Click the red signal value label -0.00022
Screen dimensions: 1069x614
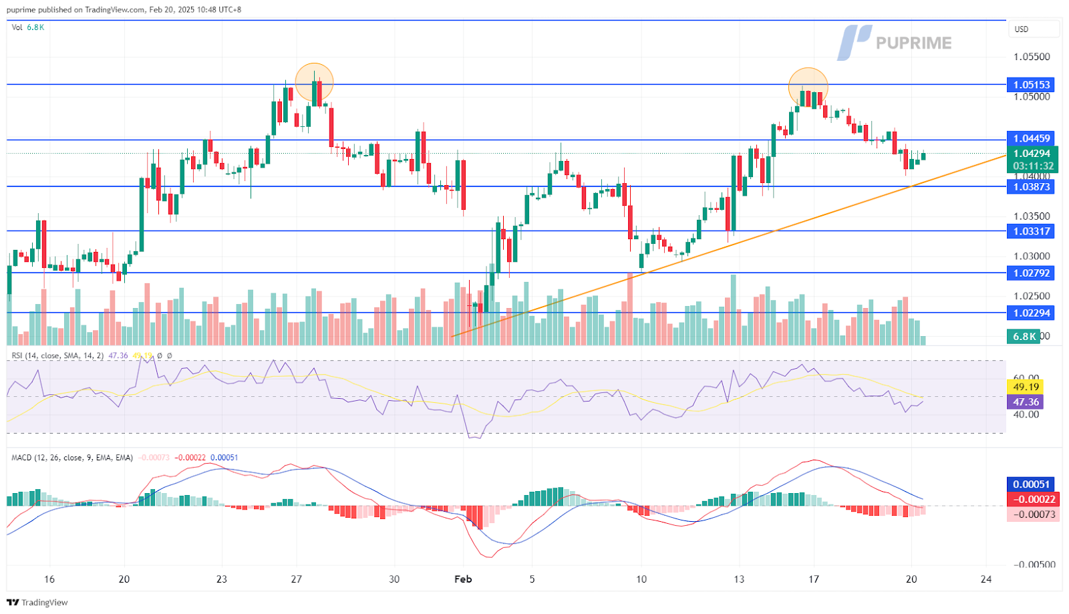(1034, 499)
